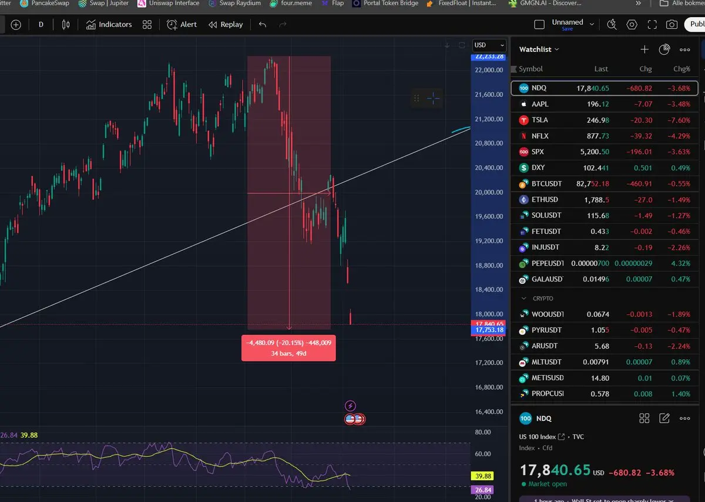Select DXY in the watchlist
705x502 pixels.
(605, 168)
